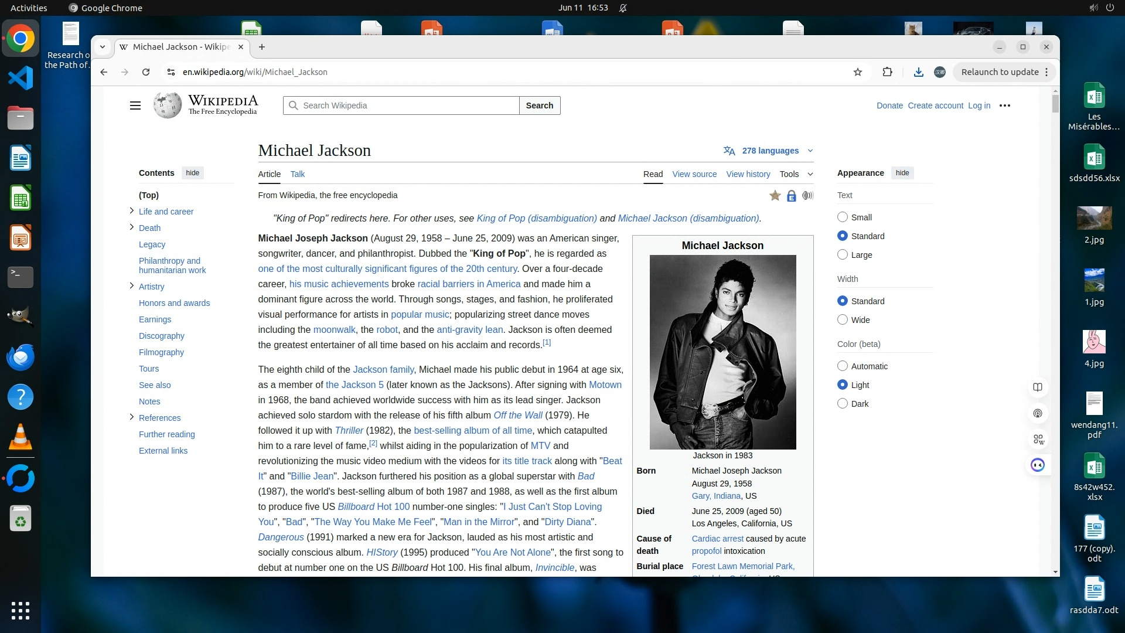Open the 278 languages dropdown
The height and width of the screenshot is (633, 1125).
pyautogui.click(x=769, y=151)
